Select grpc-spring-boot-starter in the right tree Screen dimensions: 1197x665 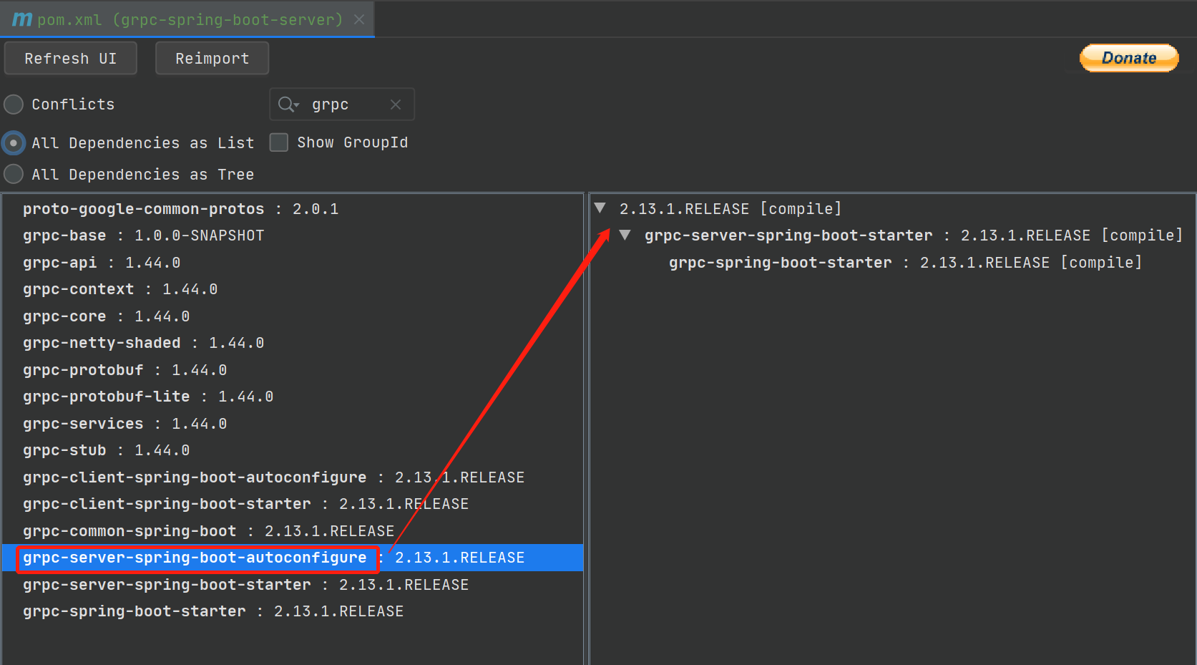click(x=905, y=263)
